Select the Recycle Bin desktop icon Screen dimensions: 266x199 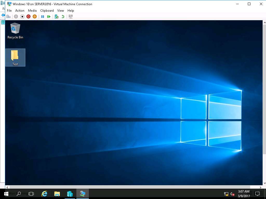(x=15, y=31)
